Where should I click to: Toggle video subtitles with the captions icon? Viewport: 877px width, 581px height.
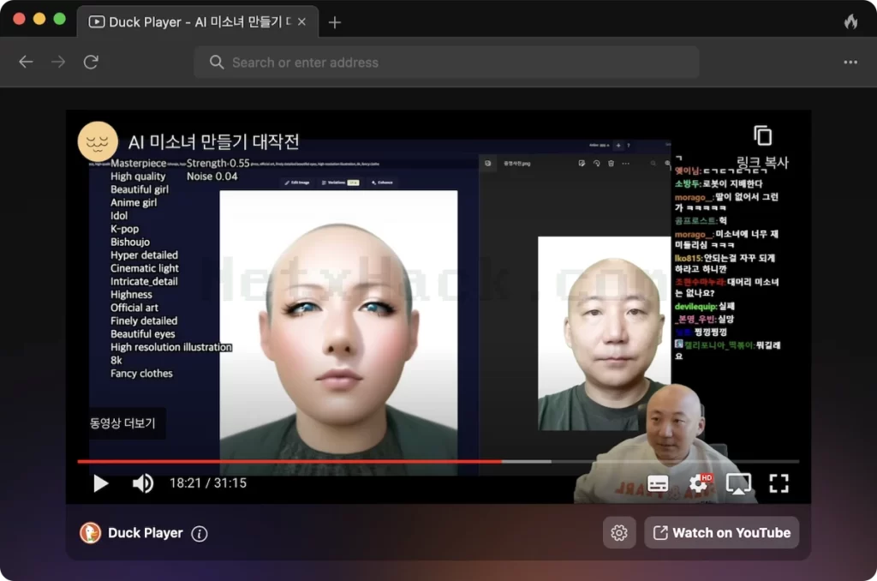[x=658, y=483]
